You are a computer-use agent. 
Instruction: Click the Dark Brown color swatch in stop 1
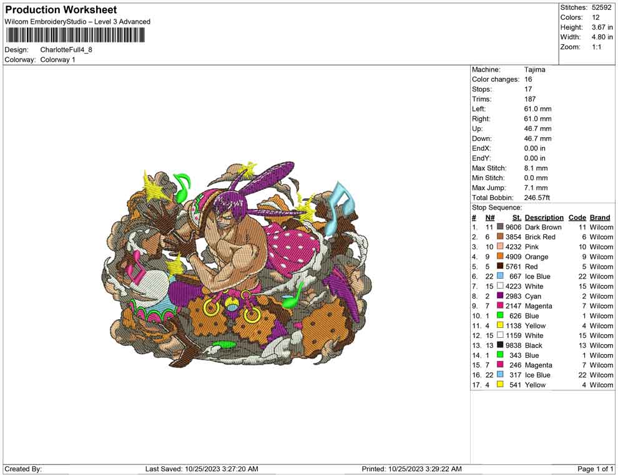coord(500,227)
